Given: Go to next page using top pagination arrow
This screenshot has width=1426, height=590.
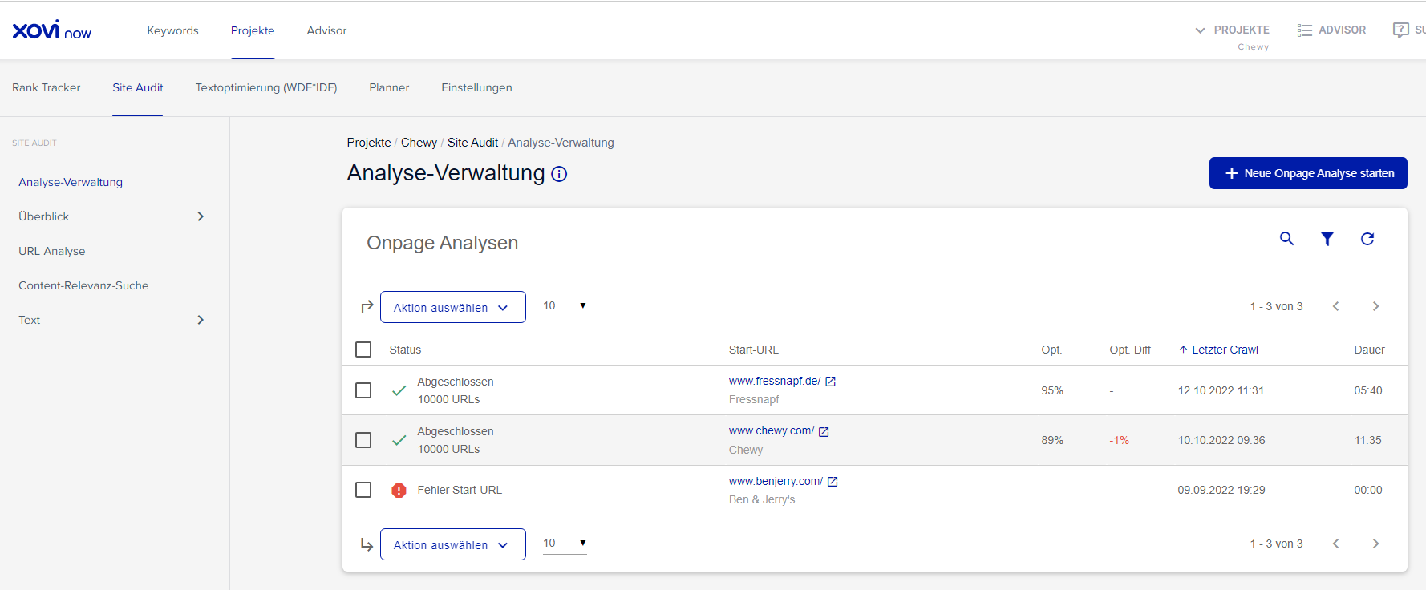Looking at the screenshot, I should click(1375, 306).
